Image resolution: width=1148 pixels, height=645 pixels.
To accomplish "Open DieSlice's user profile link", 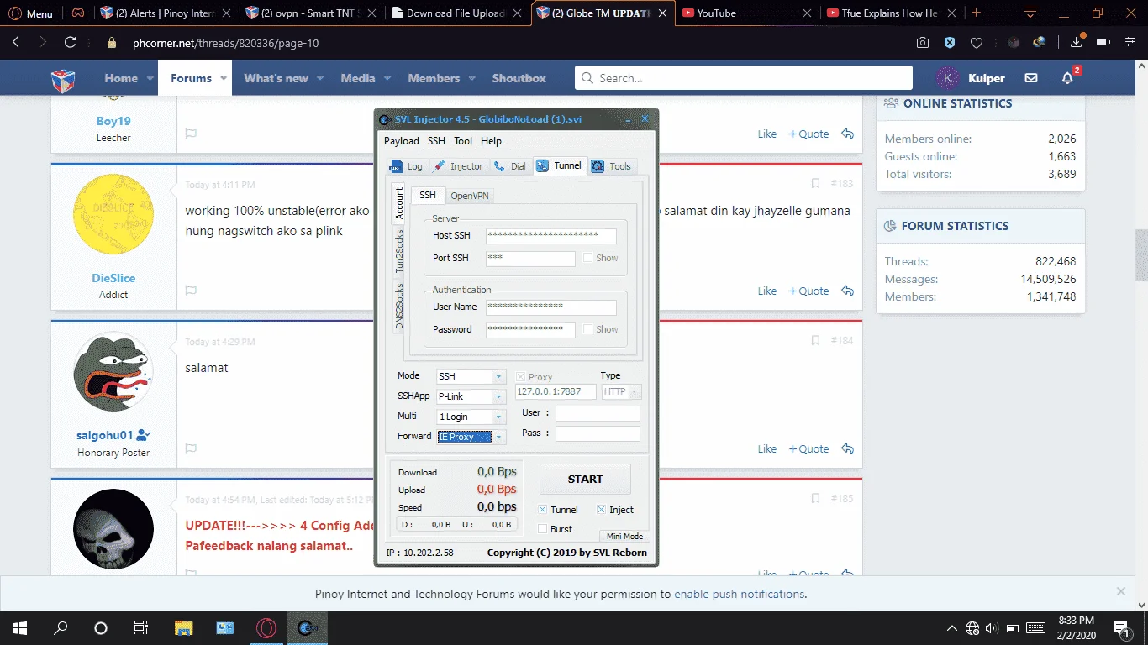I will [113, 278].
